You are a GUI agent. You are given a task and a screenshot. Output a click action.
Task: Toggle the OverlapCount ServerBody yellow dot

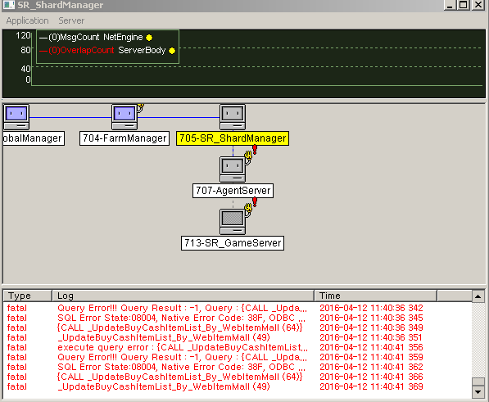pyautogui.click(x=172, y=51)
